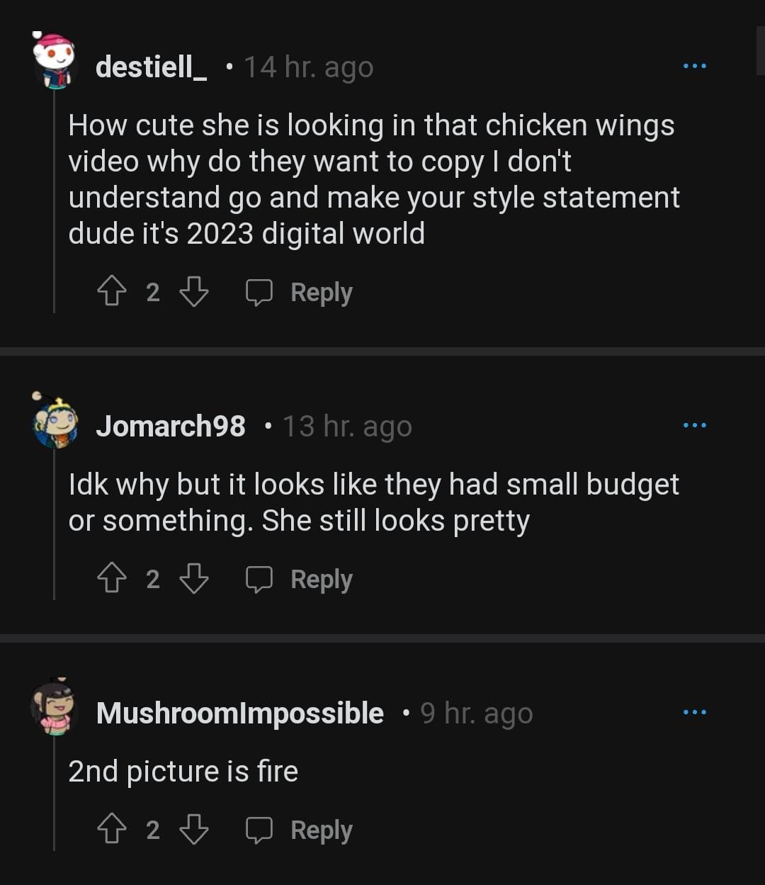
Task: Show more options for MushroomImpossible's comment
Action: pos(694,712)
